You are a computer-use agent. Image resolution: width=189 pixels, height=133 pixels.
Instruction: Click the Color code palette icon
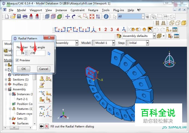pyautogui.click(x=119, y=36)
